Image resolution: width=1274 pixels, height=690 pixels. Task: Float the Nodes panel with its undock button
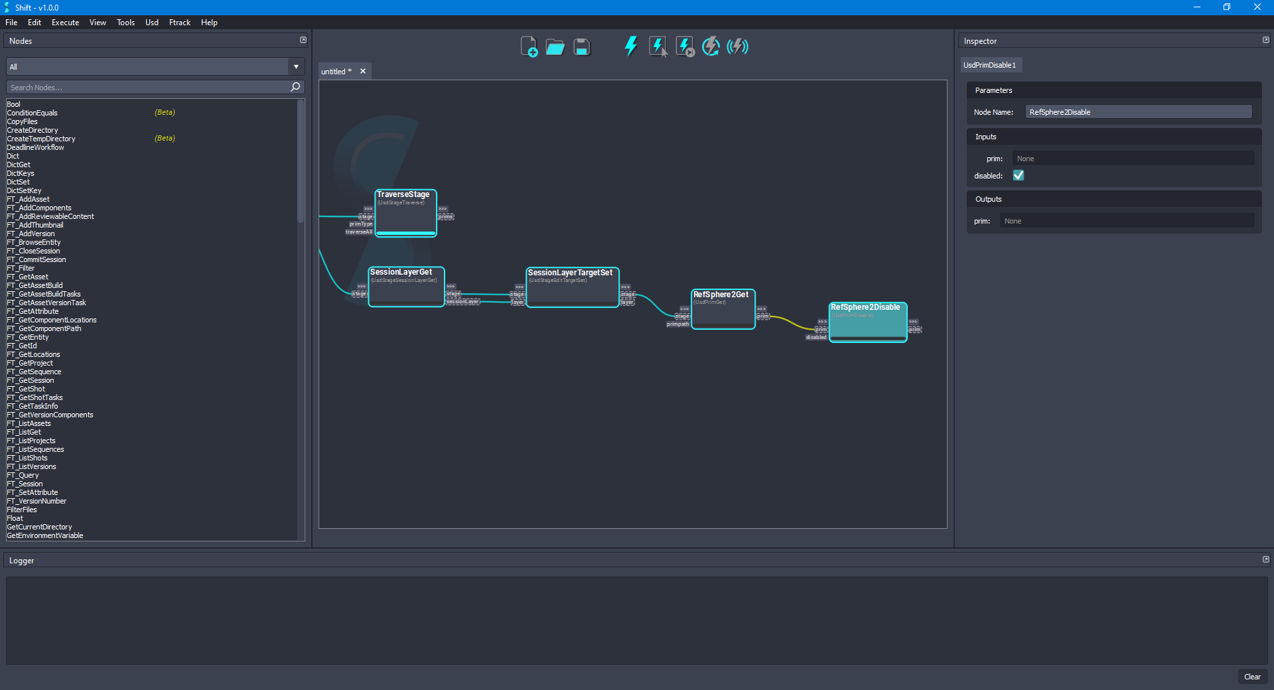pos(303,40)
